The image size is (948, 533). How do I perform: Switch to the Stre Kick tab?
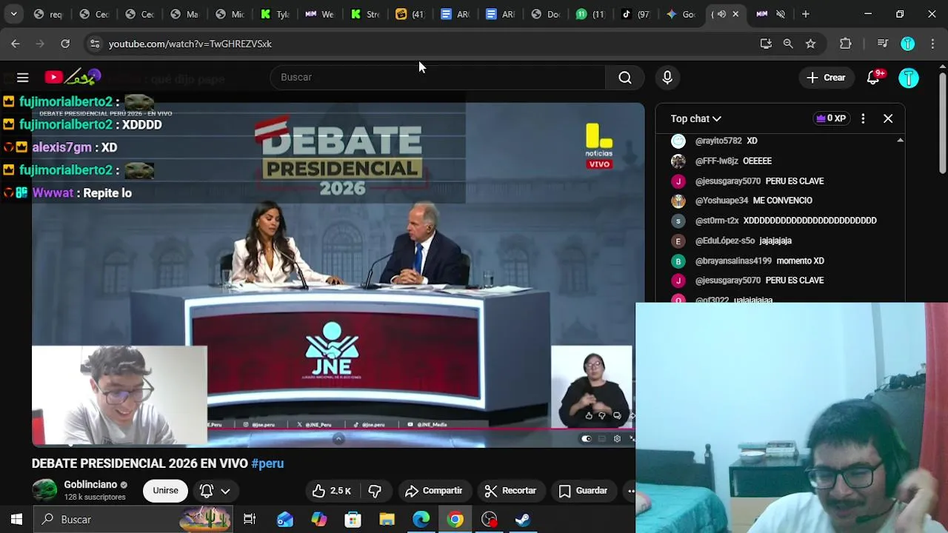point(365,14)
